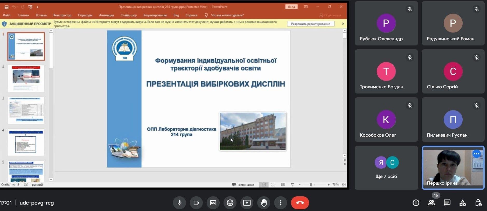This screenshot has width=487, height=211.
Task: Open the Переходы ribbon tab
Action: click(x=85, y=15)
